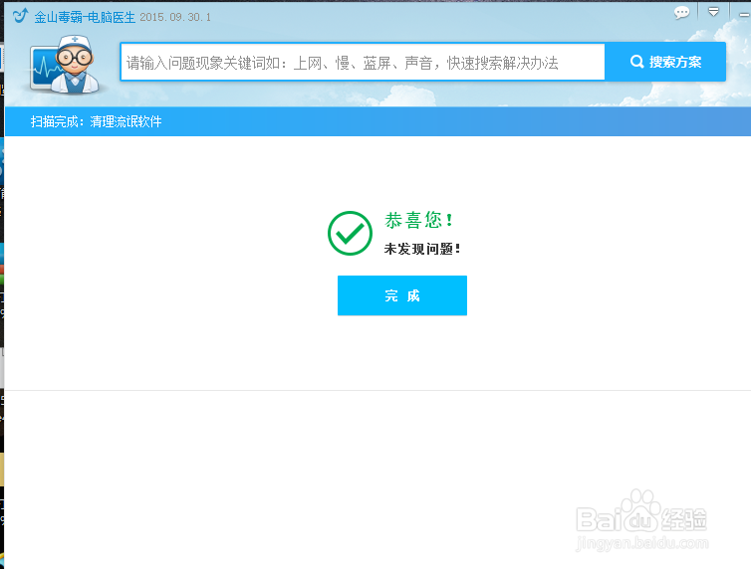
Task: Click the green checkmark result icon
Action: (x=350, y=234)
